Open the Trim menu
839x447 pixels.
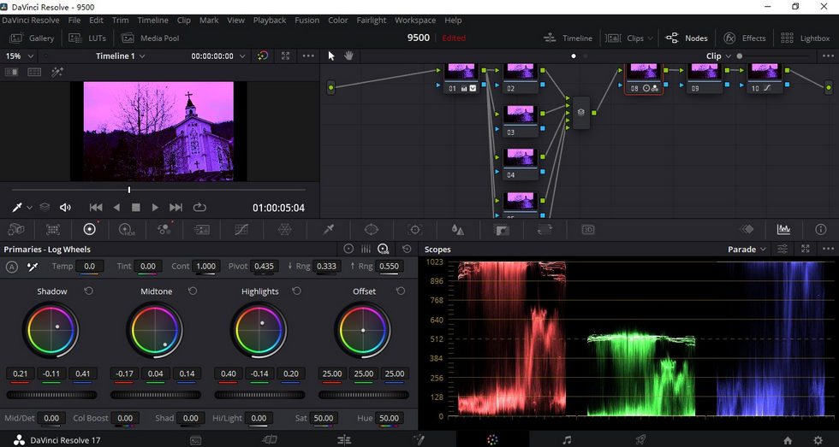pyautogui.click(x=121, y=21)
